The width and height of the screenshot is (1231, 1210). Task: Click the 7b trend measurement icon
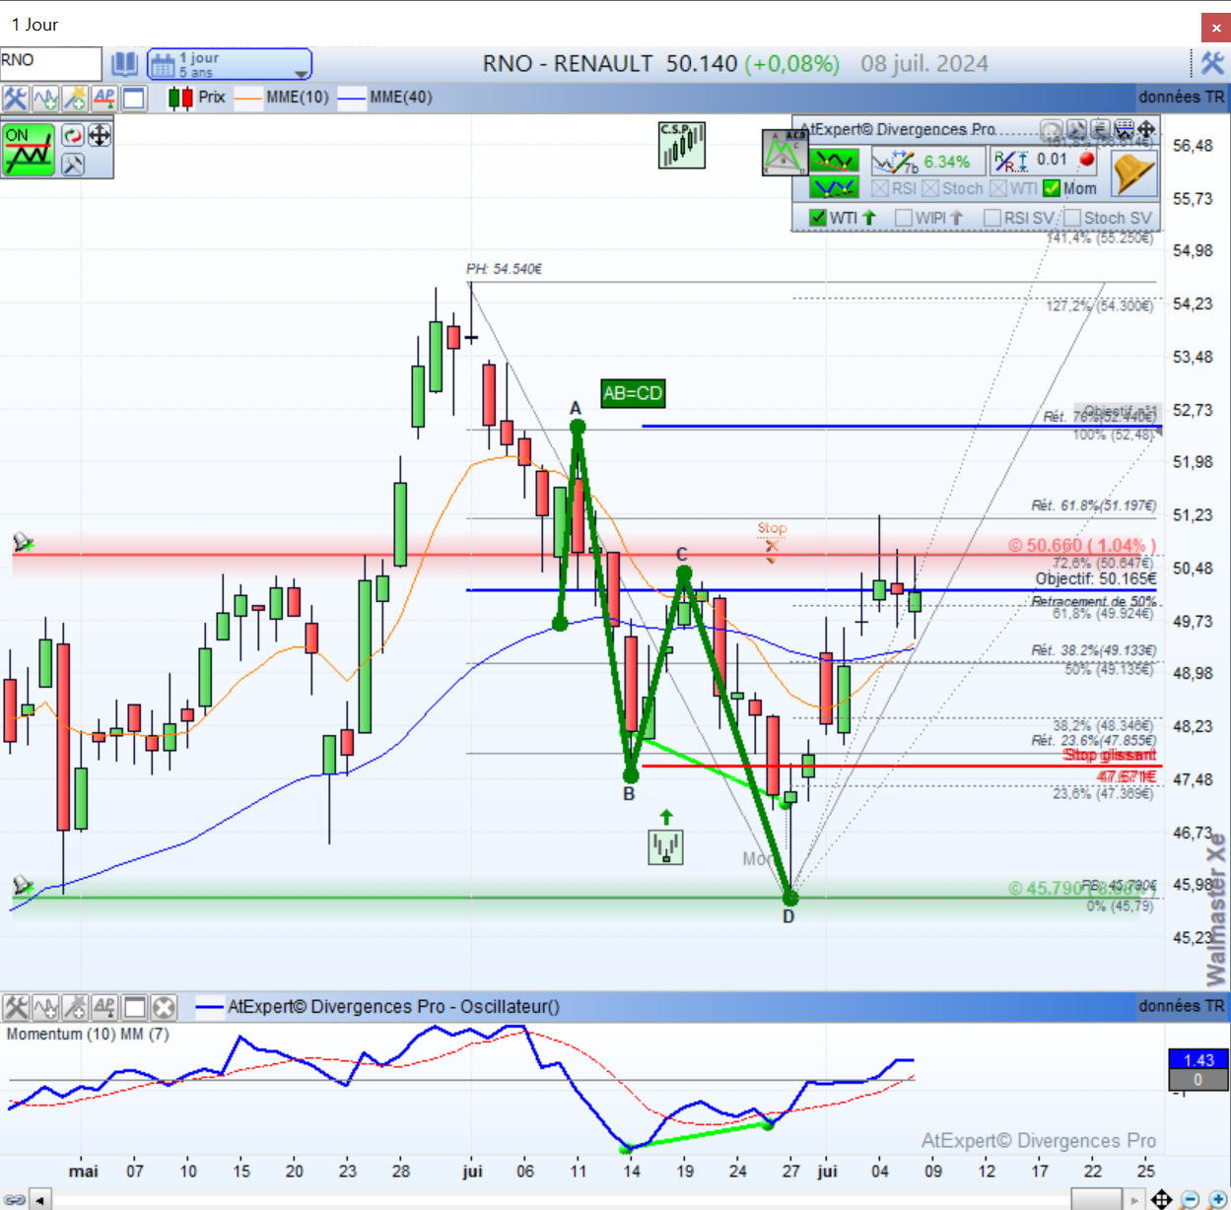(x=894, y=162)
